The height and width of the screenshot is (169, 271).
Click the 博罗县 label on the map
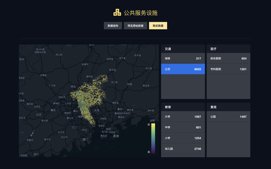tap(115, 103)
